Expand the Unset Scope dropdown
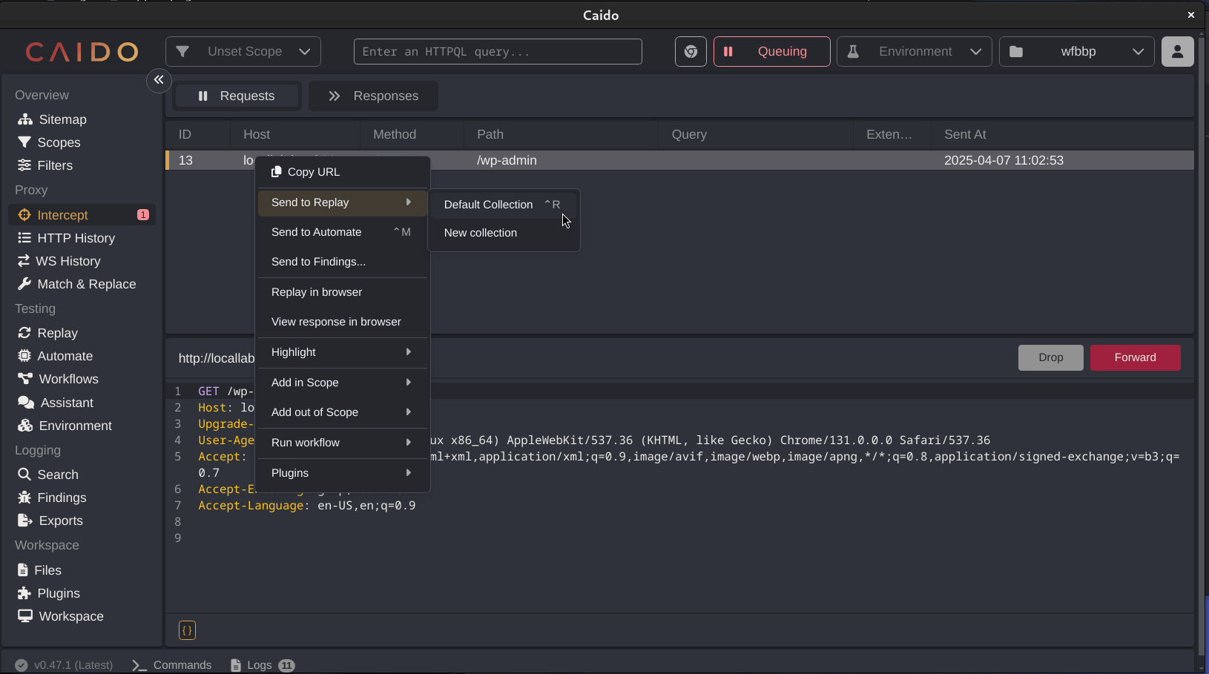The height and width of the screenshot is (674, 1209). (x=243, y=52)
